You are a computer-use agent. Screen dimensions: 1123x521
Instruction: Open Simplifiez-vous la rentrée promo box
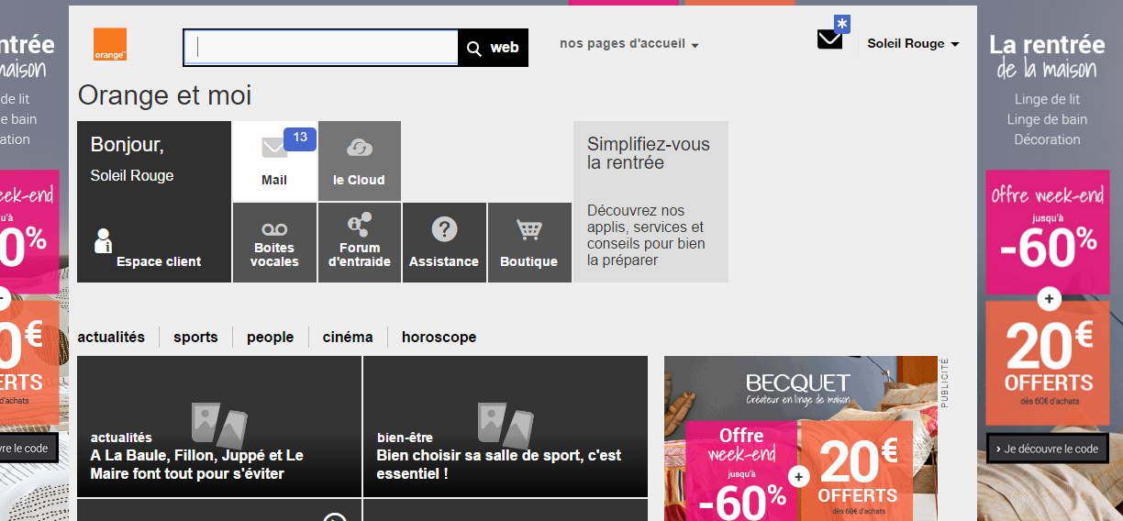coord(650,202)
